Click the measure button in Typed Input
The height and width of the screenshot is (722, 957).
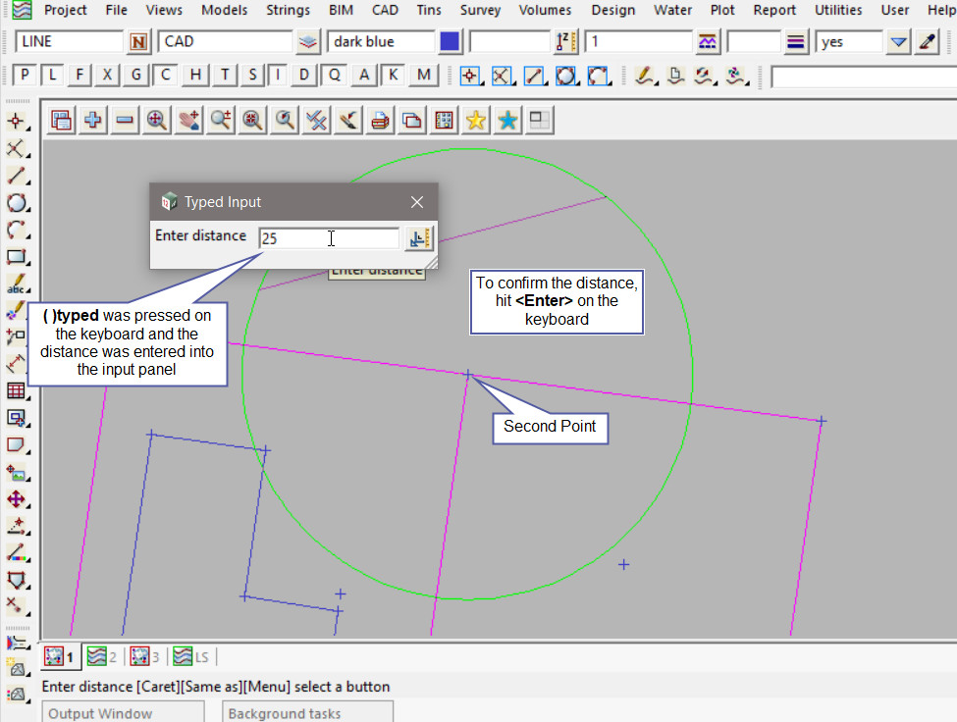tap(419, 238)
